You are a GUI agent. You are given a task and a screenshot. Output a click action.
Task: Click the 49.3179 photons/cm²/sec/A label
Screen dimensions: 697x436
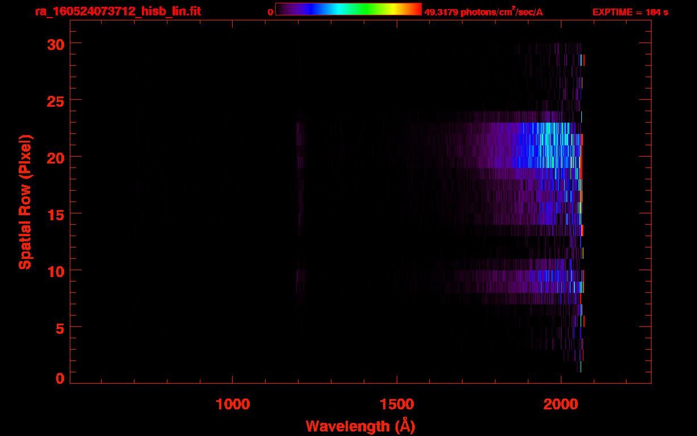click(484, 12)
